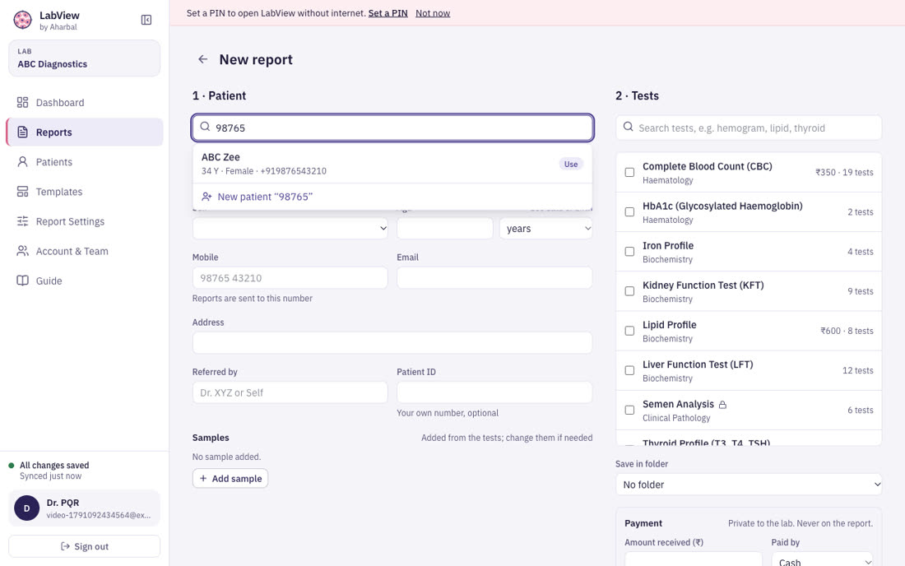The image size is (905, 566).
Task: Tick the HbA1c checkbox
Action: coord(629,212)
